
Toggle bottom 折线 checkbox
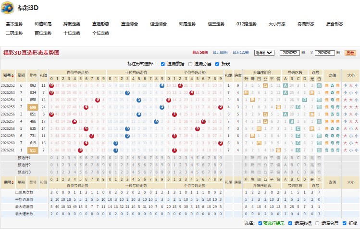pos(345,223)
